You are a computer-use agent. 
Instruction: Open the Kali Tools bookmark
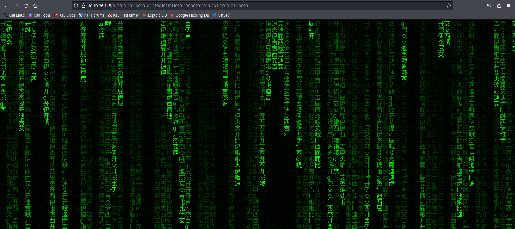(x=39, y=15)
